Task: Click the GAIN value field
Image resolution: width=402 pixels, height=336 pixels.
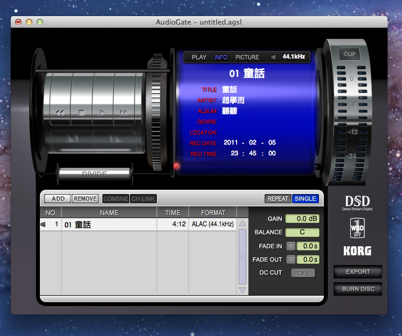Action: click(302, 219)
